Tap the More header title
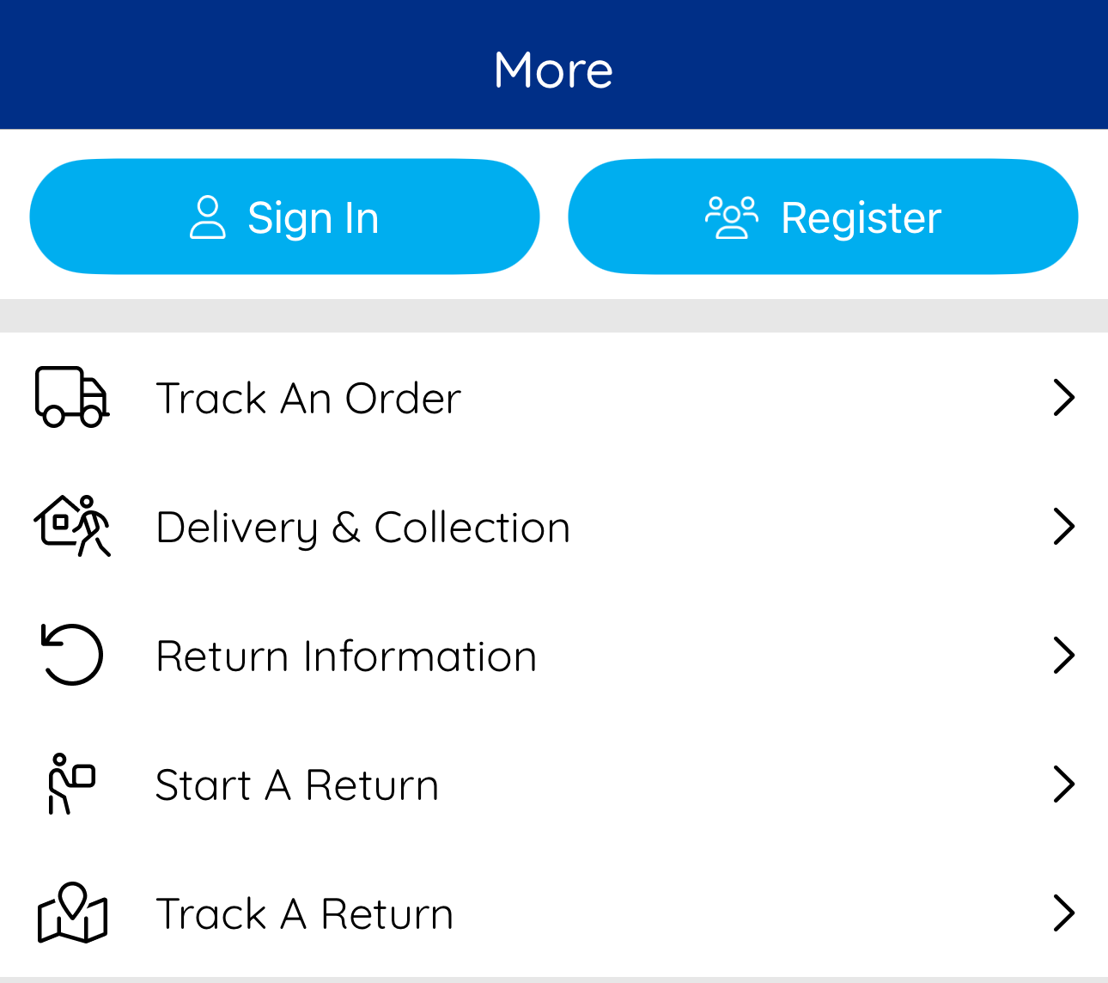The image size is (1108, 983). (x=554, y=70)
